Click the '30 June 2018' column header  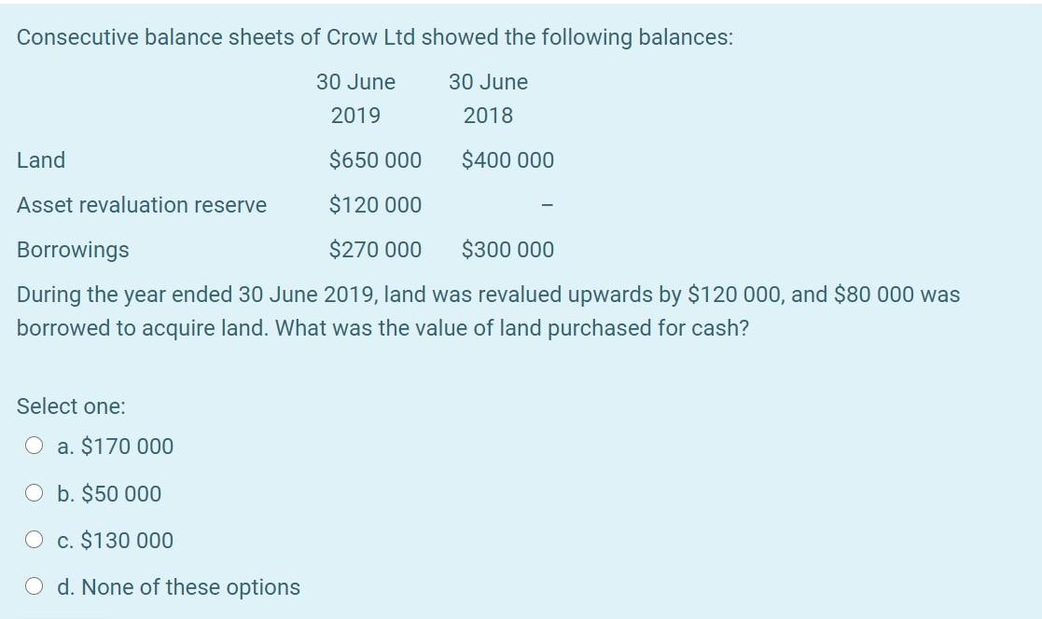tap(489, 98)
